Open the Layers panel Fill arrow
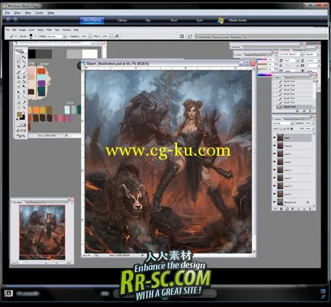 coord(313,128)
